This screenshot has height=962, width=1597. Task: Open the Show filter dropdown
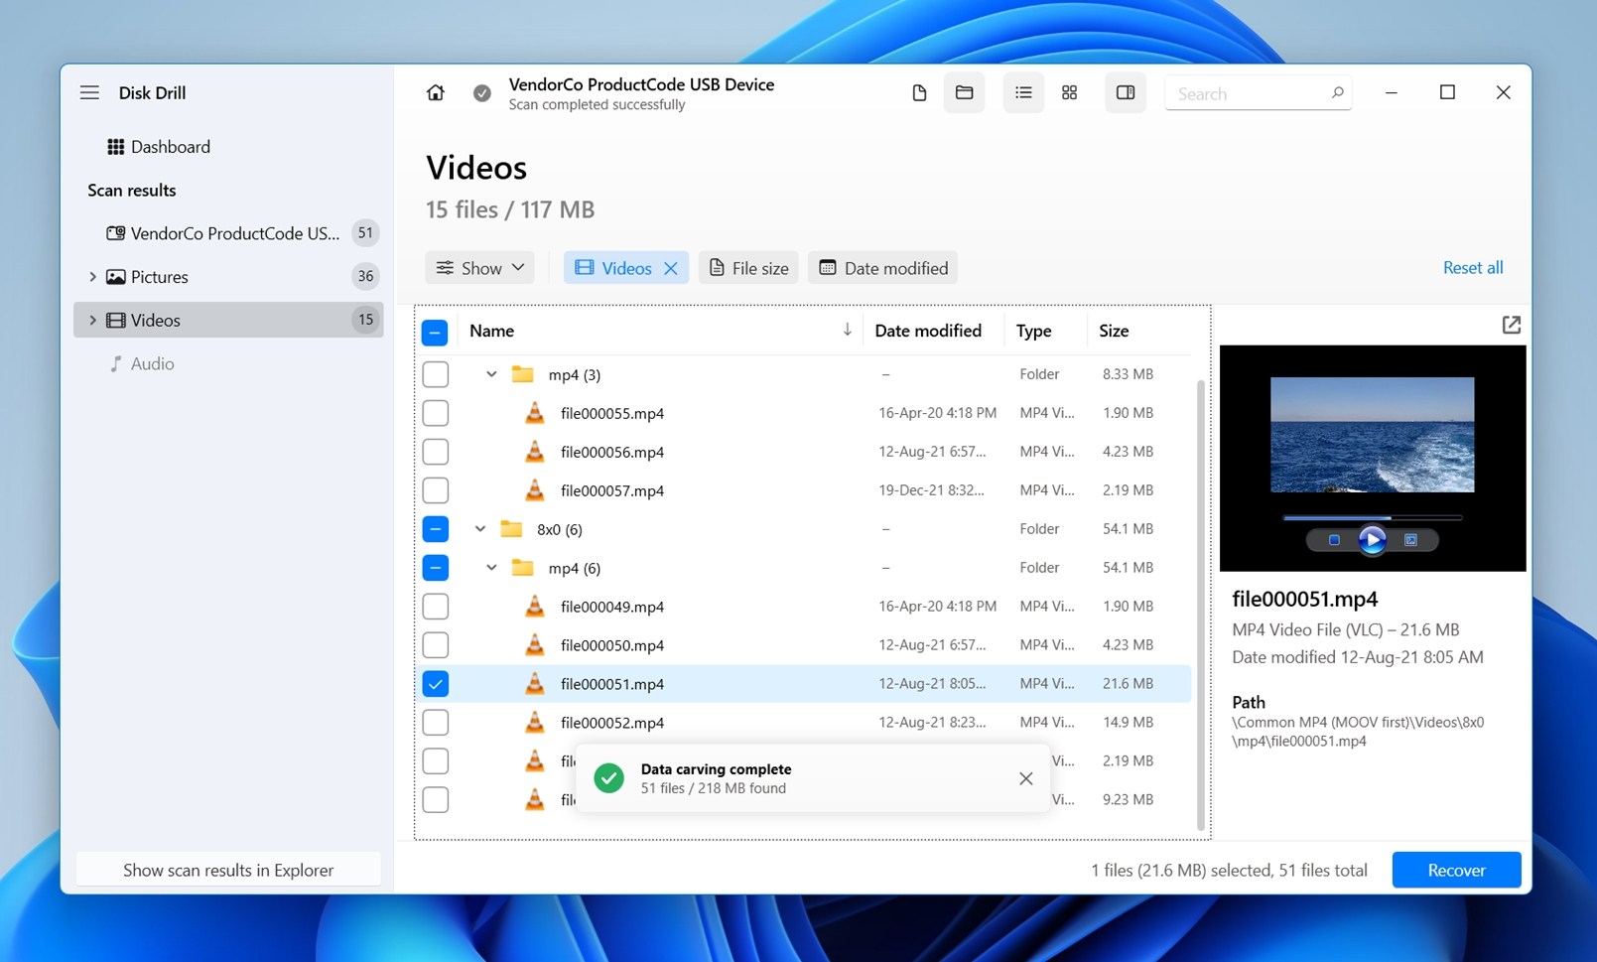click(480, 268)
